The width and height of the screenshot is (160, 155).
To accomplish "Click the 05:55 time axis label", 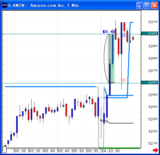I will 93,151.
